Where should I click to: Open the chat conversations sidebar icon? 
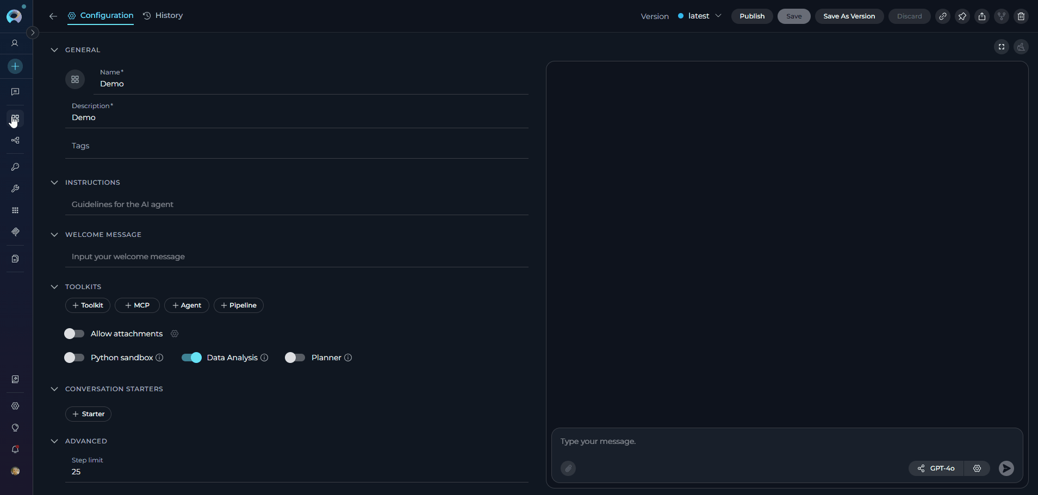coord(15,92)
